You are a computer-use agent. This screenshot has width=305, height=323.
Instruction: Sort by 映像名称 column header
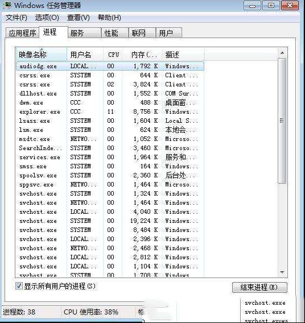pyautogui.click(x=42, y=55)
